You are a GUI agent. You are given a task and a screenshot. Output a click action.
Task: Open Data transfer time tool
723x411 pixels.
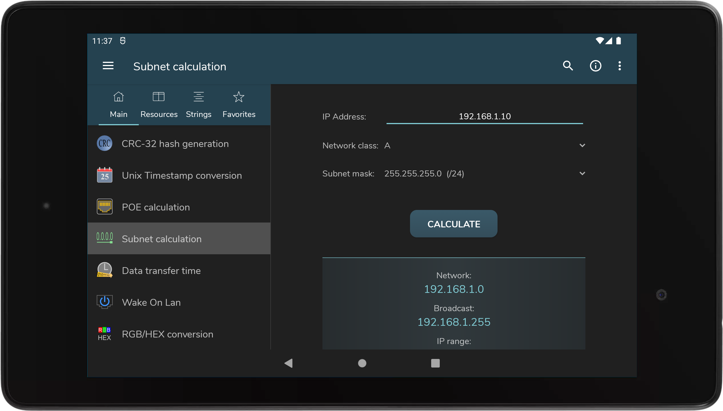point(179,271)
